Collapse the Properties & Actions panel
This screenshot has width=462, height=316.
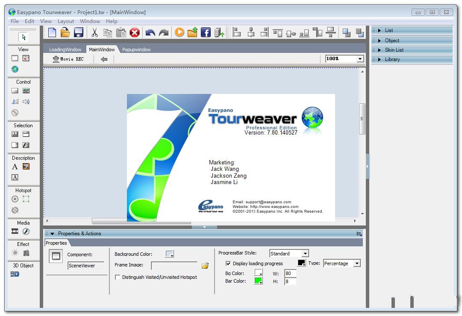click(x=53, y=234)
